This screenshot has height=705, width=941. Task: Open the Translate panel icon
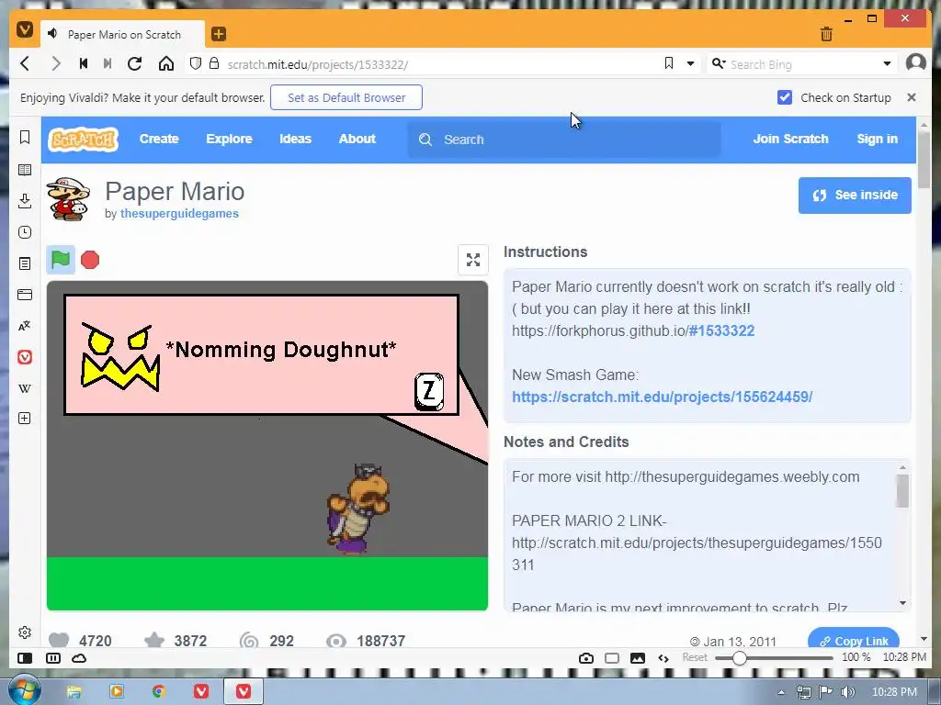pyautogui.click(x=25, y=326)
